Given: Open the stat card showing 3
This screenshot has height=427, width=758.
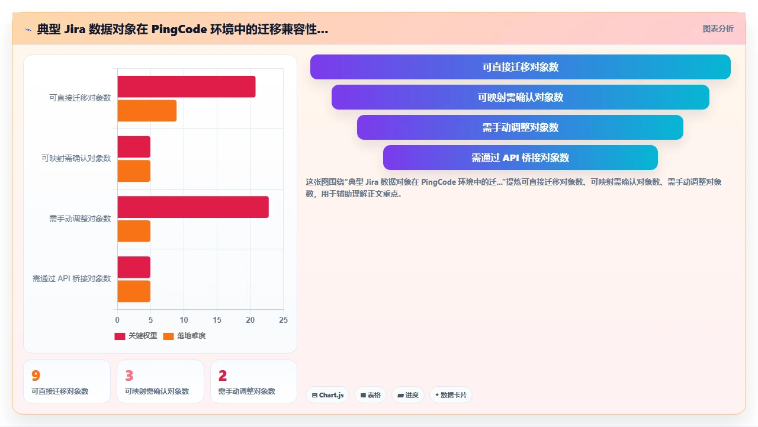Looking at the screenshot, I should tap(160, 381).
